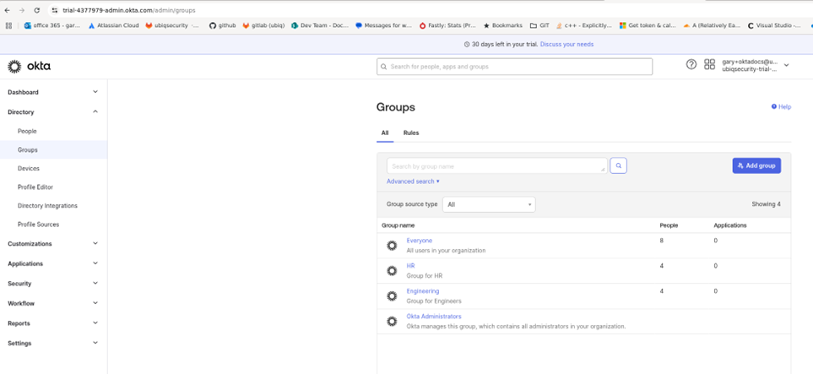Image resolution: width=813 pixels, height=374 pixels.
Task: Go back with browser back arrow
Action: point(7,10)
